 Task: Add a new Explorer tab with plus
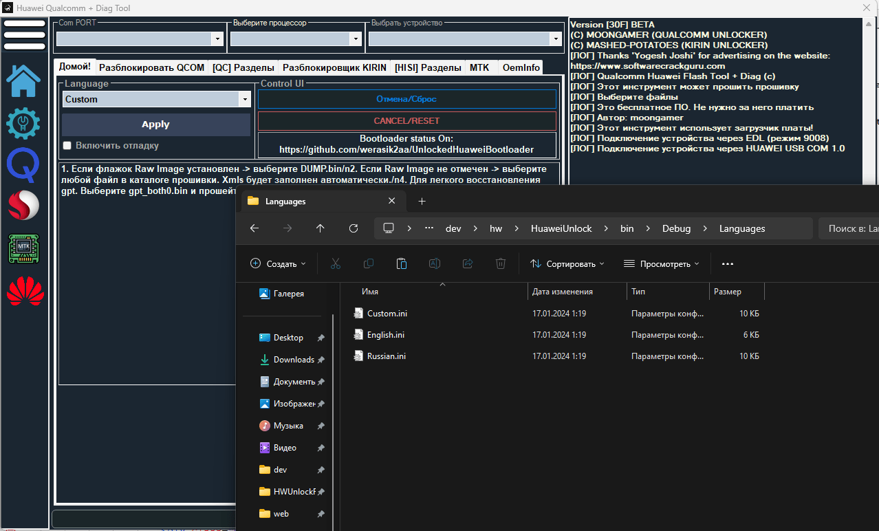(422, 202)
